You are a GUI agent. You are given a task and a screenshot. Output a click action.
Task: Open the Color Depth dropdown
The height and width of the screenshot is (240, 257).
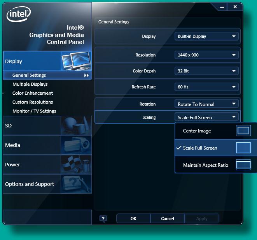point(206,71)
